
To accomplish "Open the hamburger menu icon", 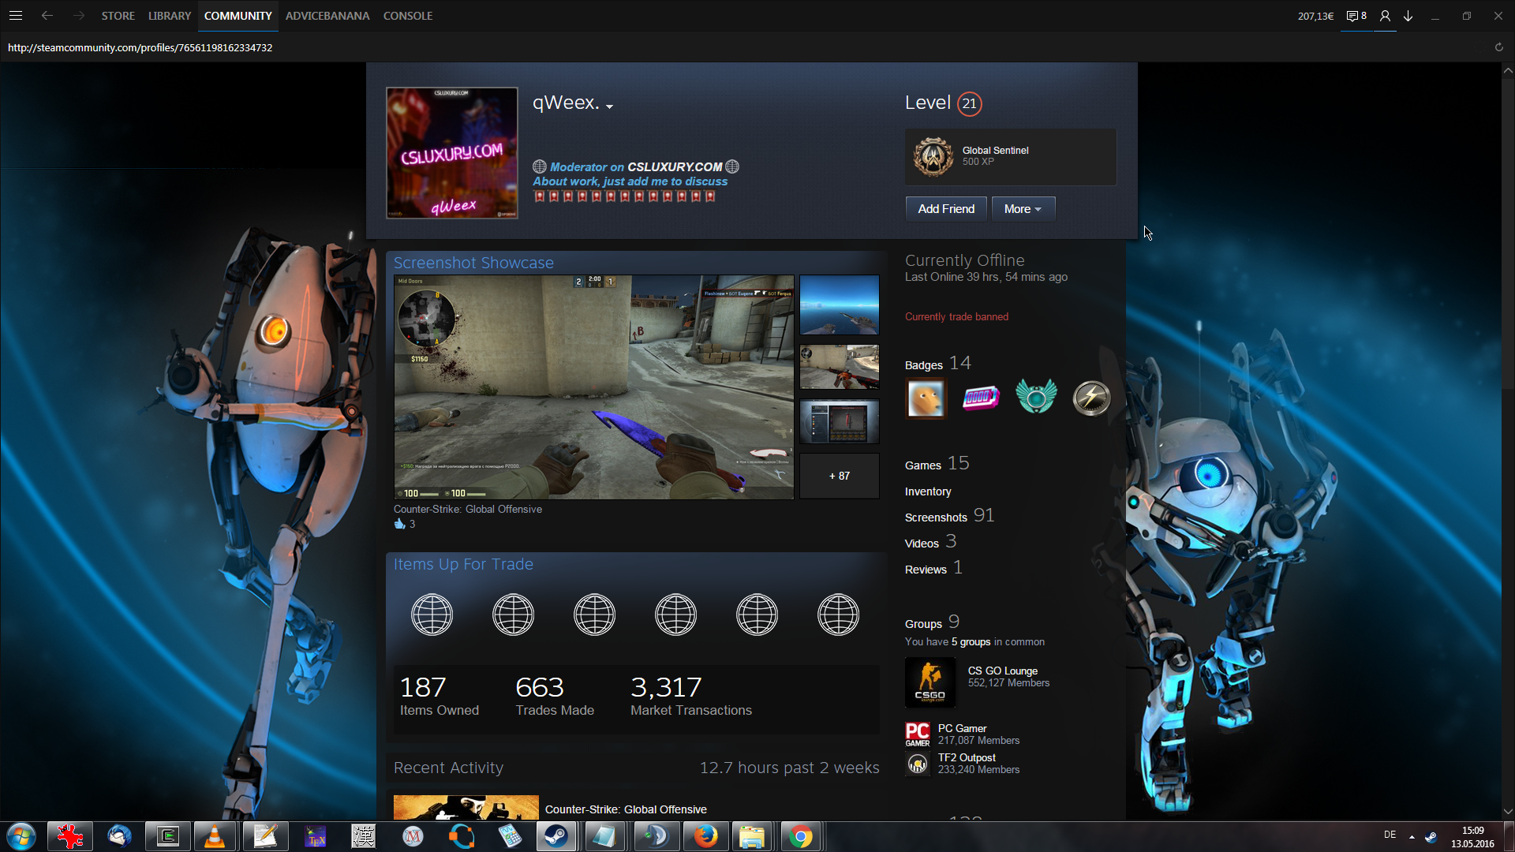I will click(x=16, y=16).
